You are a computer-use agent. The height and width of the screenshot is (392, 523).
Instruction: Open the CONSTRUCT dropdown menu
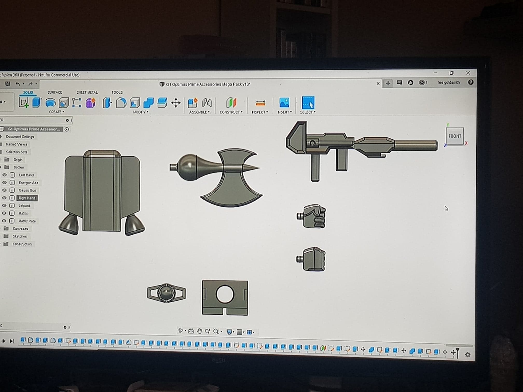231,112
